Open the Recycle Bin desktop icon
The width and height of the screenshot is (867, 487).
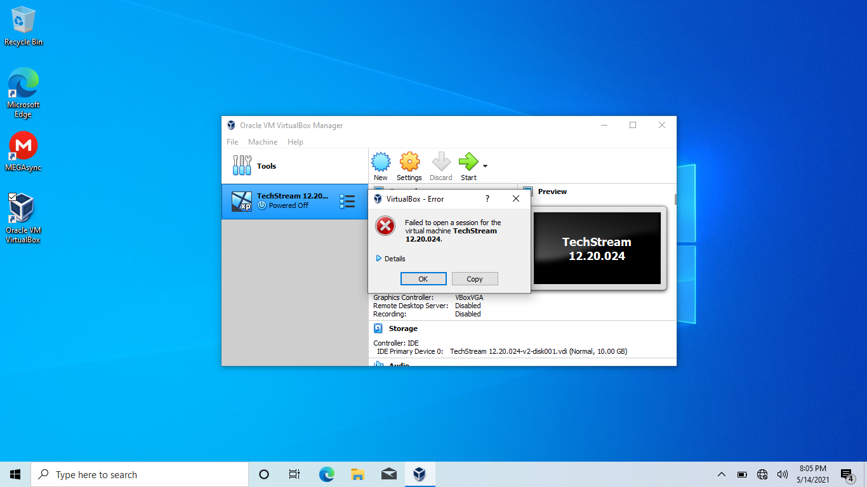click(23, 26)
